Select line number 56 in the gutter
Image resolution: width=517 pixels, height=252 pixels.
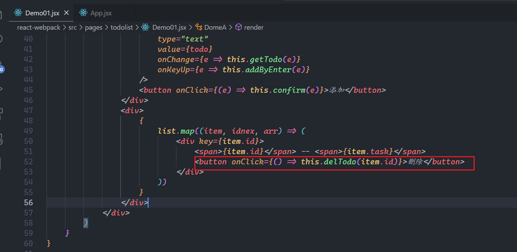tap(28, 203)
